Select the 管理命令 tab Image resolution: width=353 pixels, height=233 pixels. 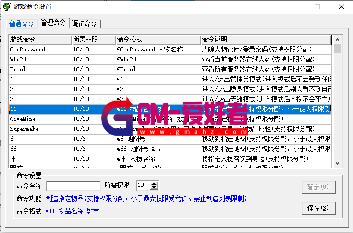pyautogui.click(x=53, y=23)
